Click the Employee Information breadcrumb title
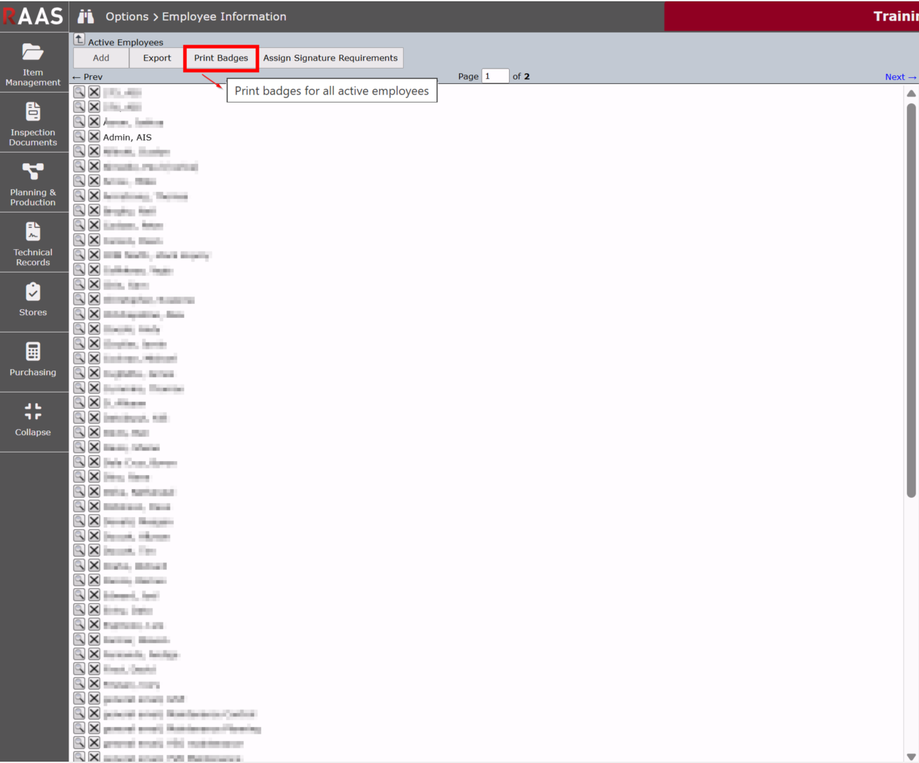This screenshot has width=919, height=763. coord(224,17)
